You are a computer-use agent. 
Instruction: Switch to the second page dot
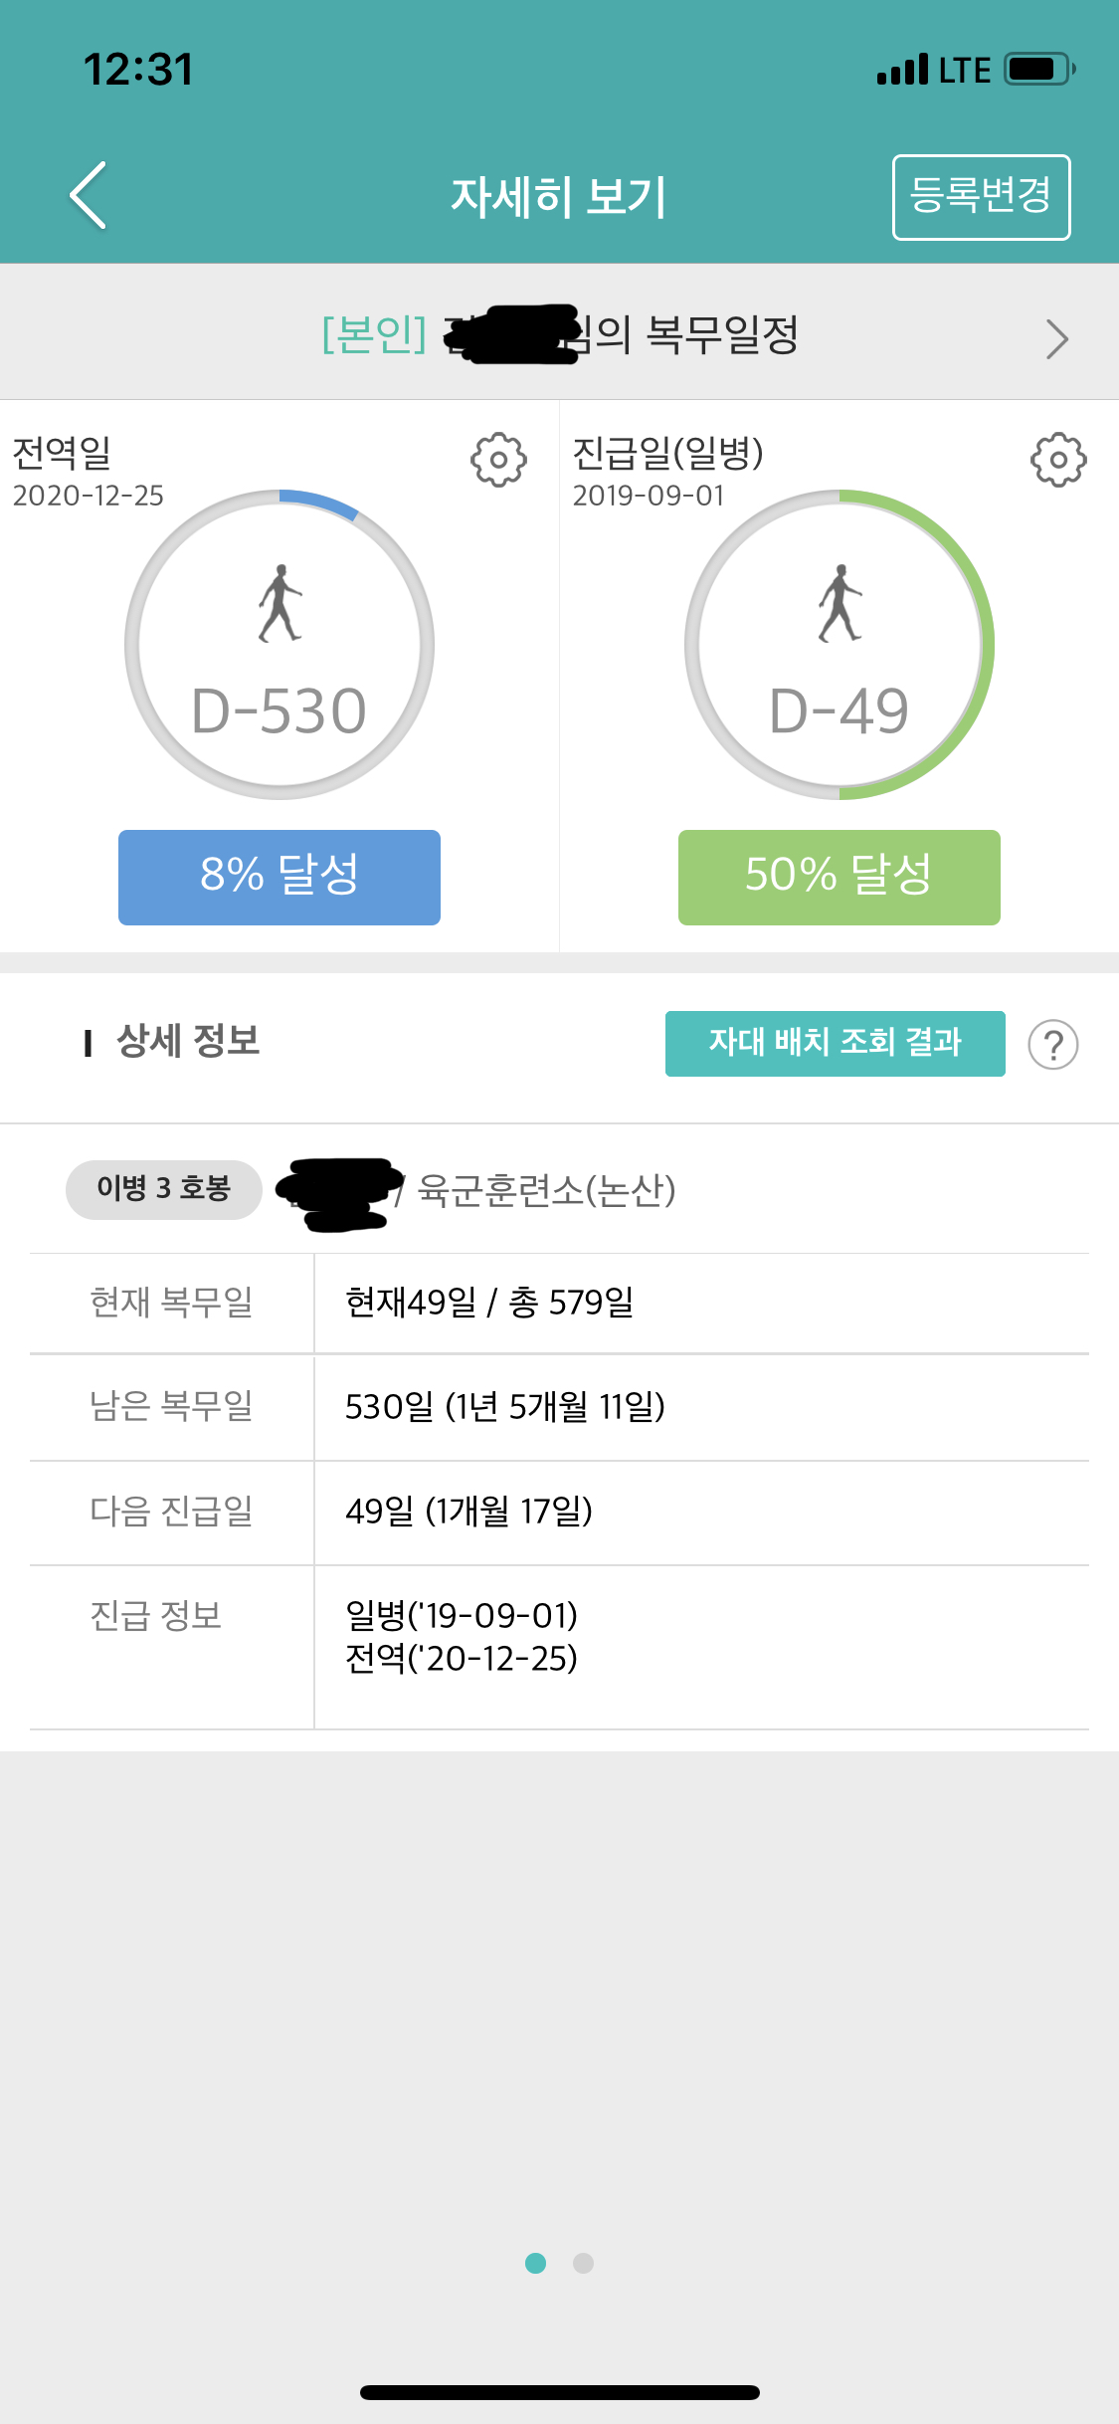584,2264
